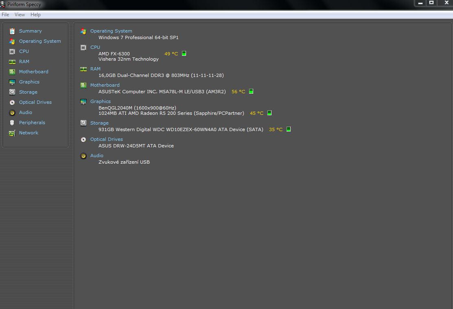Viewport: 453px width, 309px height.
Task: Click the Optical Drives disc icon in sidebar
Action: coord(12,102)
